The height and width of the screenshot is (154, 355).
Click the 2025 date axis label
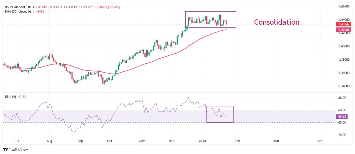[x=203, y=141]
